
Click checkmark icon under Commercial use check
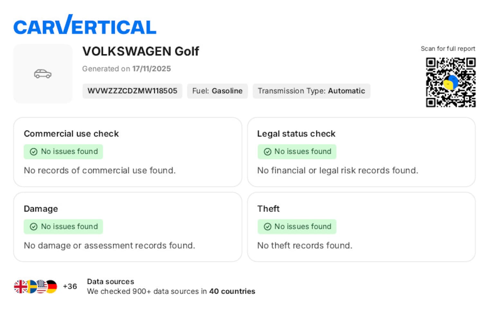coord(33,152)
